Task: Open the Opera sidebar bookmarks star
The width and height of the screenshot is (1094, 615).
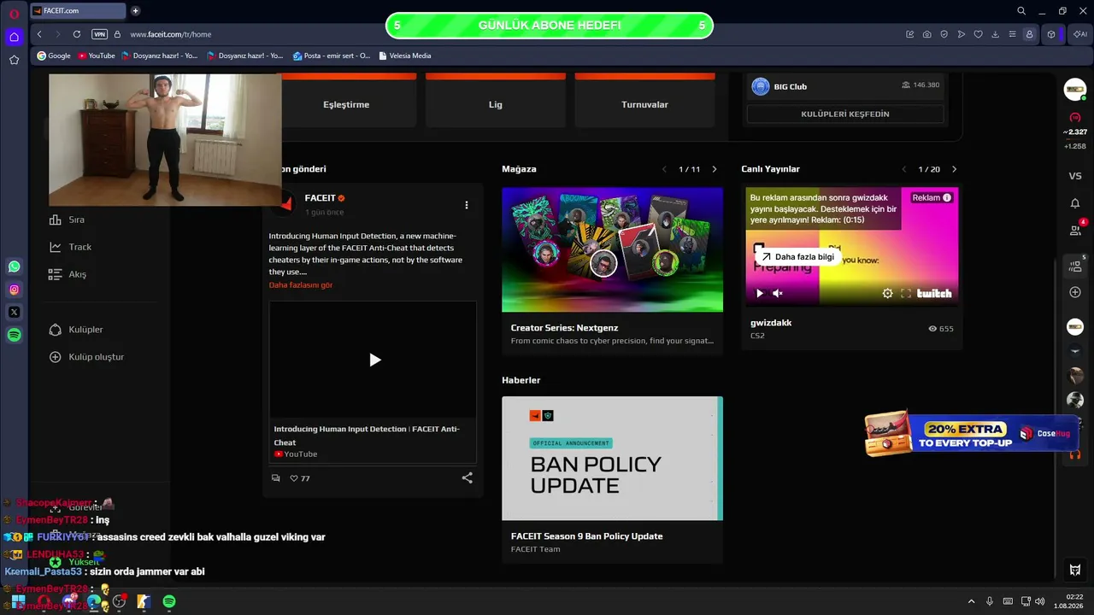Action: (14, 60)
